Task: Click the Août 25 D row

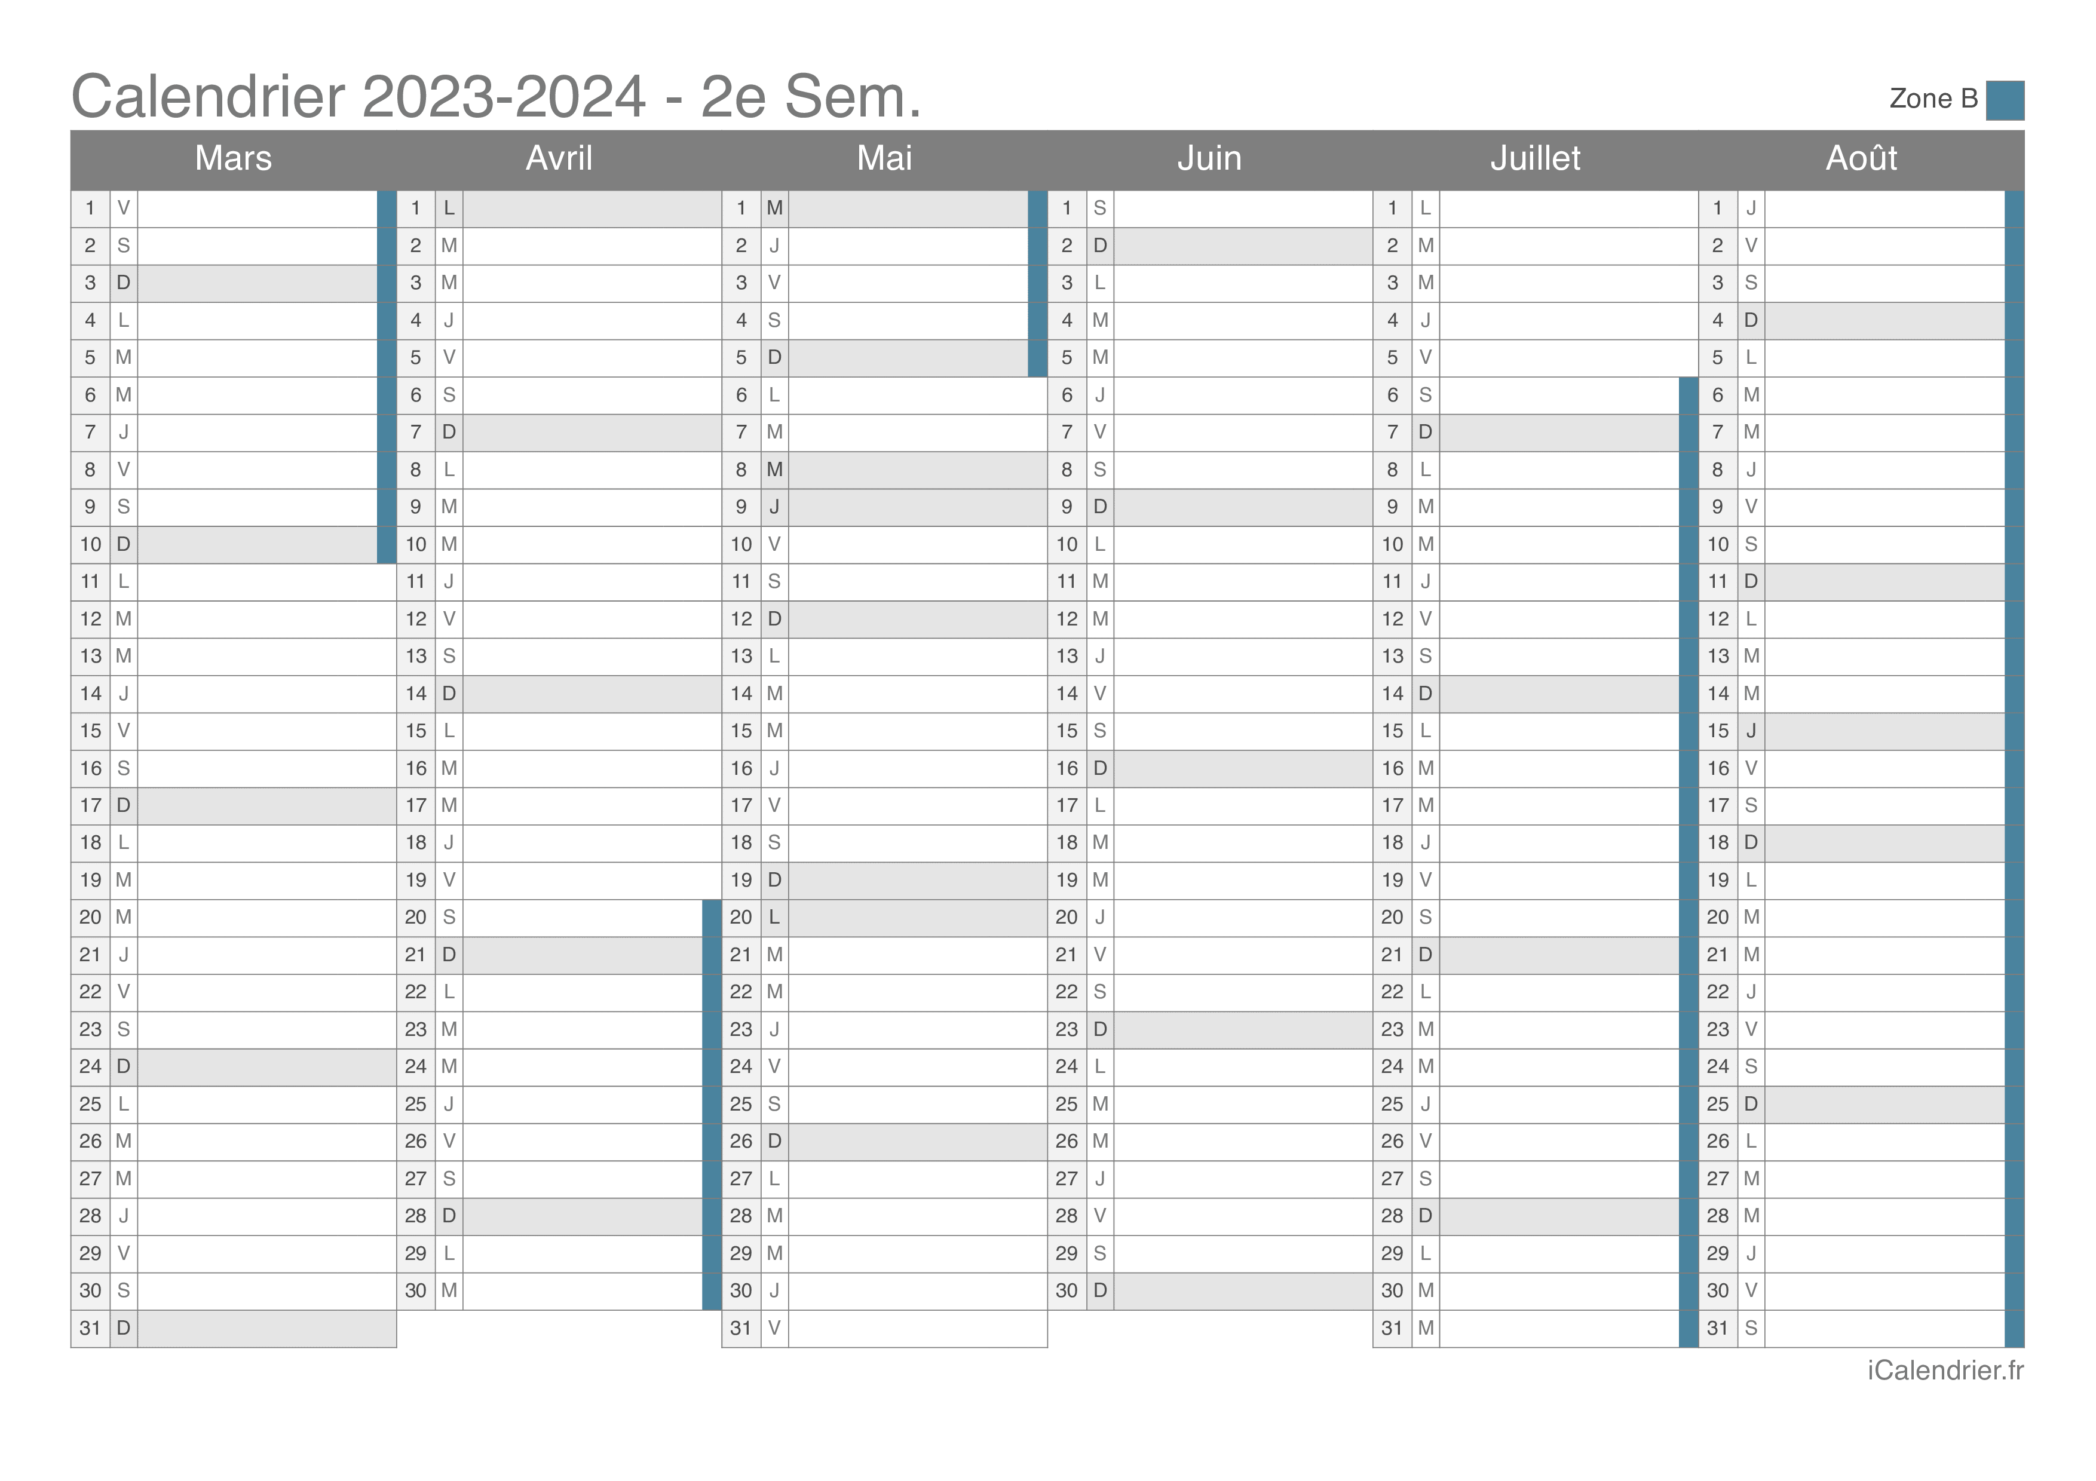Action: 1861,1104
